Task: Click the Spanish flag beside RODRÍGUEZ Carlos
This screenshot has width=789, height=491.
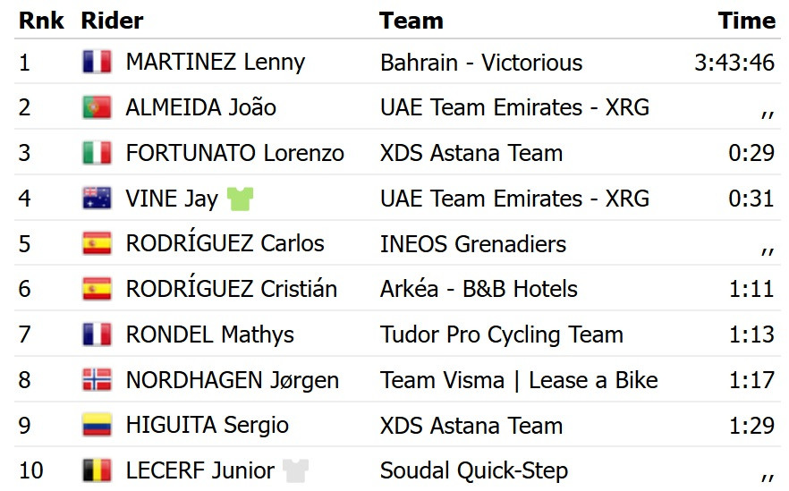Action: coord(96,243)
